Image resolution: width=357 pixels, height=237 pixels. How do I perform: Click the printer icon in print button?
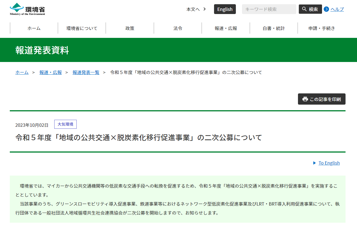point(305,99)
